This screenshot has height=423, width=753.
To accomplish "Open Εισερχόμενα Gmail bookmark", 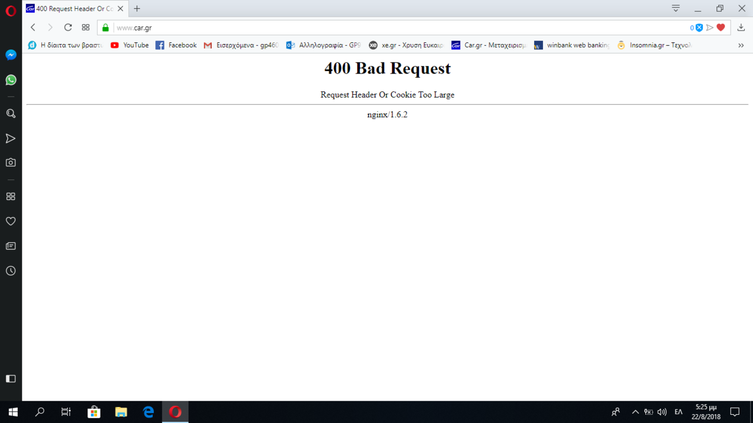I will 241,45.
